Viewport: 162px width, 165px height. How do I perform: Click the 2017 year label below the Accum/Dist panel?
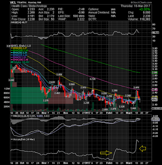(87, 163)
